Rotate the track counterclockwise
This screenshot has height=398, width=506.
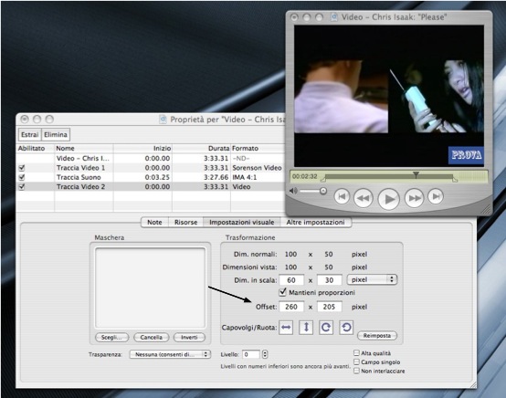point(346,328)
